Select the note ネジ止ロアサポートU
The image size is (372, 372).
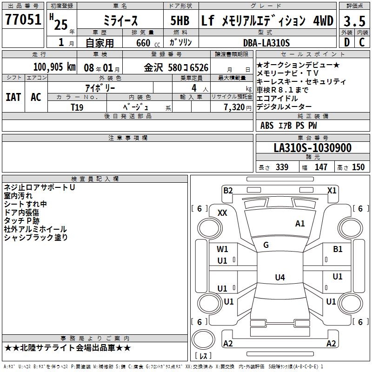click(x=40, y=187)
